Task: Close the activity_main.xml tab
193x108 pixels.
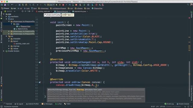Action: [x=51, y=11]
